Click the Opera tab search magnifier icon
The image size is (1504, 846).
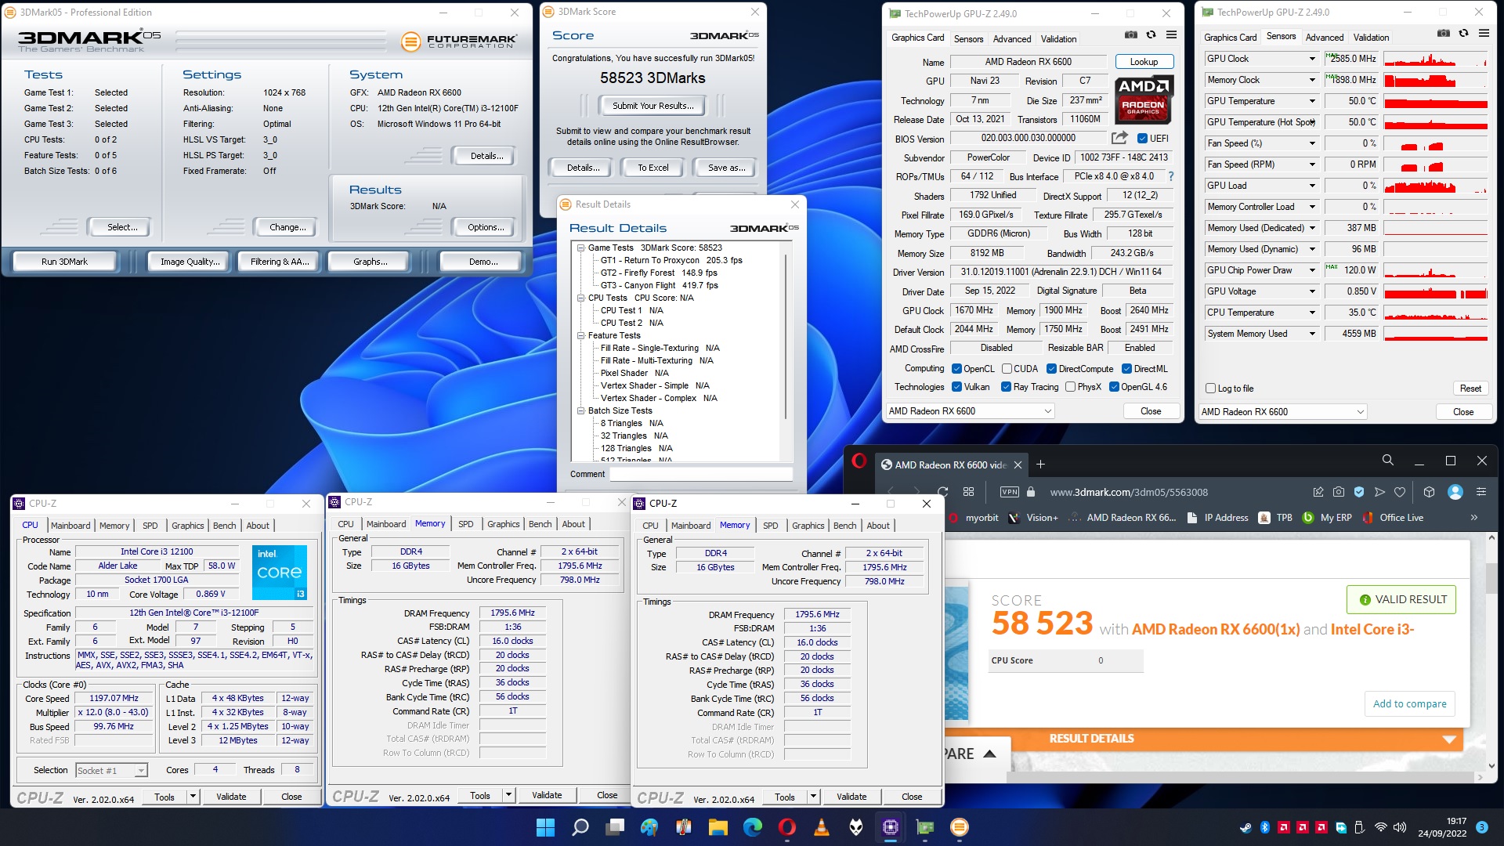[x=1387, y=461]
